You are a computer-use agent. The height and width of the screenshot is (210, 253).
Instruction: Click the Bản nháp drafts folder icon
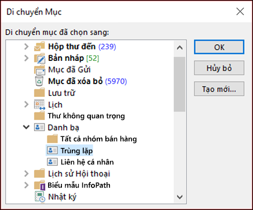(39, 58)
